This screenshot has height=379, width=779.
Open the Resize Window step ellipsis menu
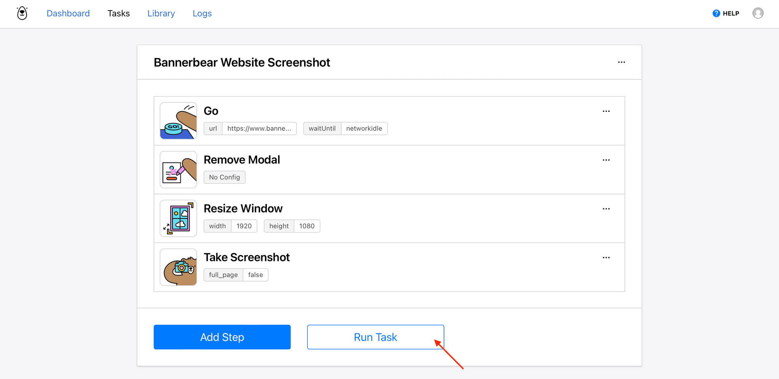tap(606, 209)
